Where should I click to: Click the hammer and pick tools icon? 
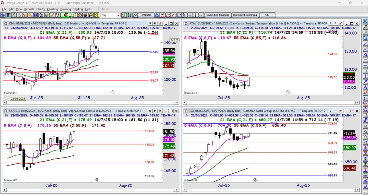click(14, 15)
